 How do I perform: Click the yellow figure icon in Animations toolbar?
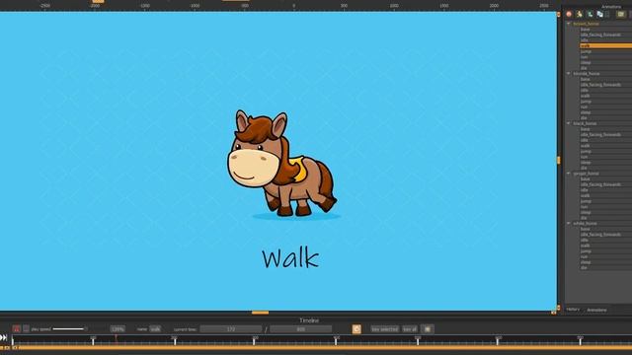580,14
